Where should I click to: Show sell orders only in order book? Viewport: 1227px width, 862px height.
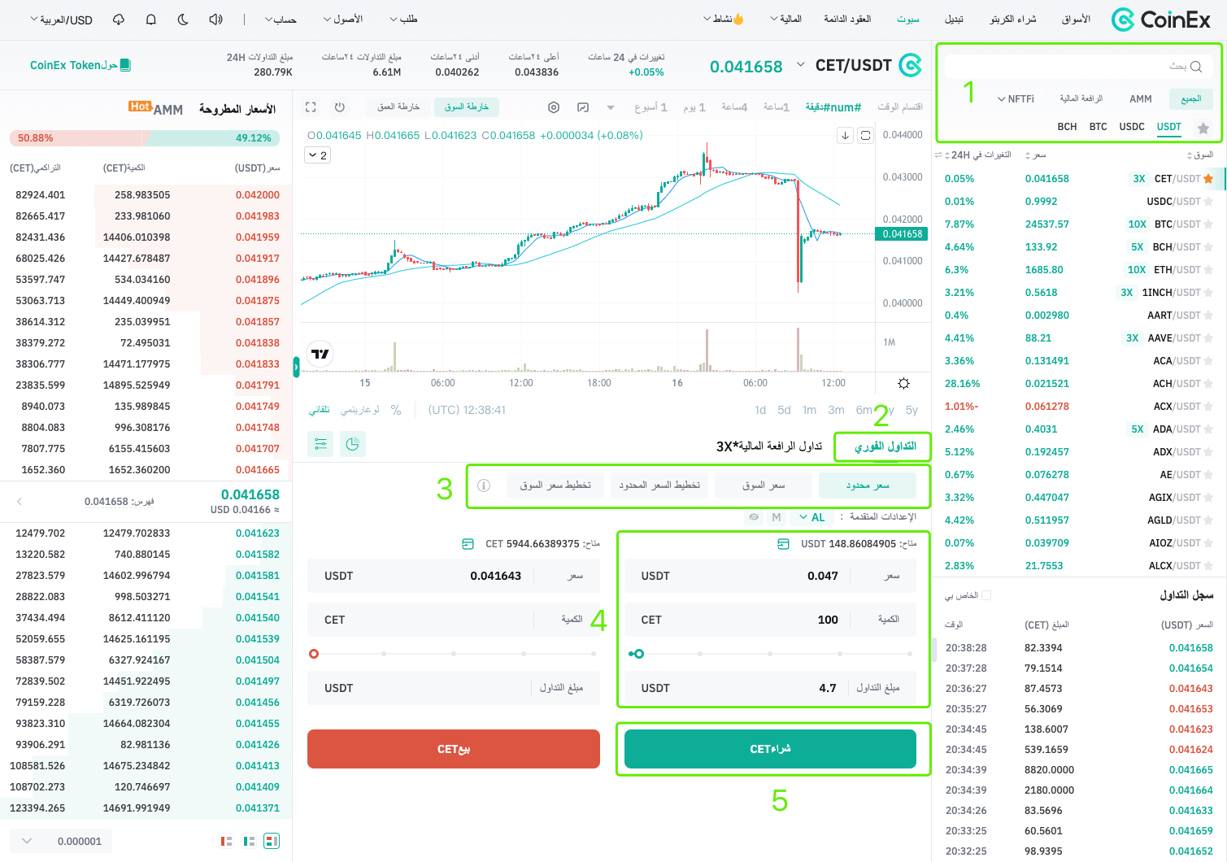[x=227, y=841]
